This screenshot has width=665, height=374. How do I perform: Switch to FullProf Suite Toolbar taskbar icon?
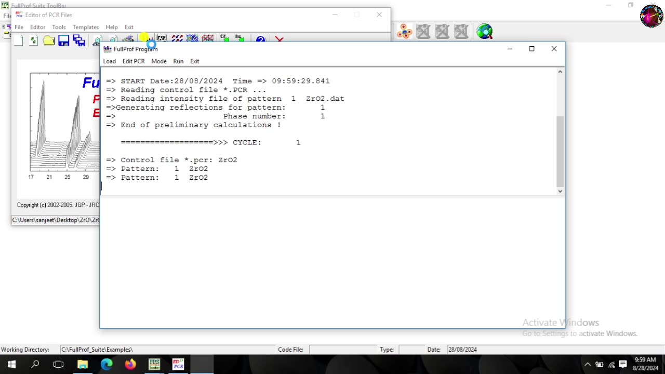(x=154, y=365)
